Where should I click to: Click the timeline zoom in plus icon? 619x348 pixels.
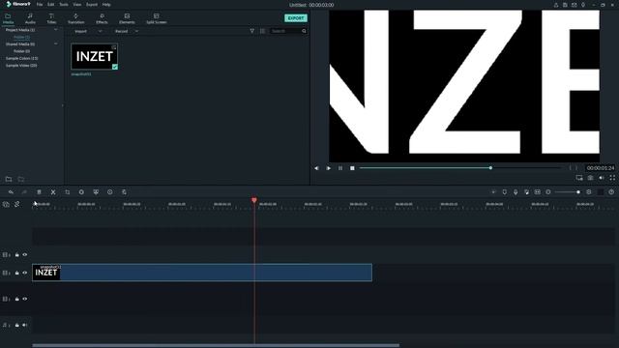(x=589, y=192)
